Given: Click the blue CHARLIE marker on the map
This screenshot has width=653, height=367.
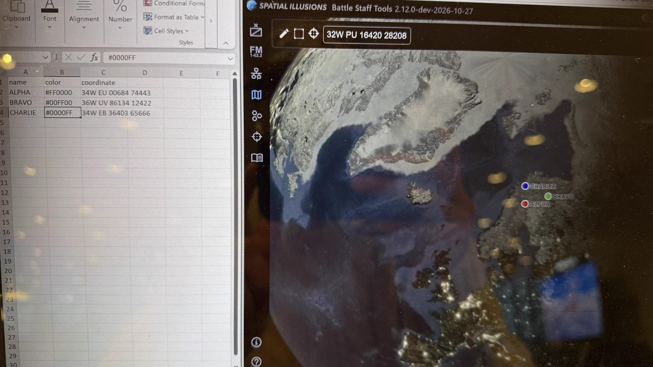Looking at the screenshot, I should [525, 186].
